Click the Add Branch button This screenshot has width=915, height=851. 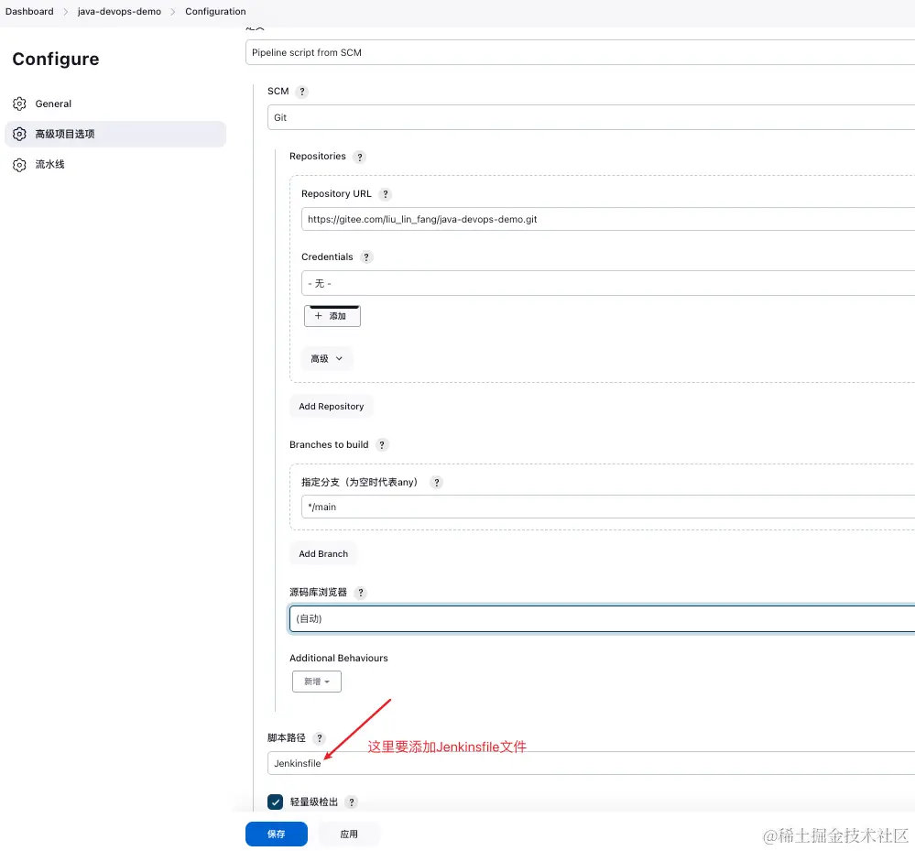[323, 554]
